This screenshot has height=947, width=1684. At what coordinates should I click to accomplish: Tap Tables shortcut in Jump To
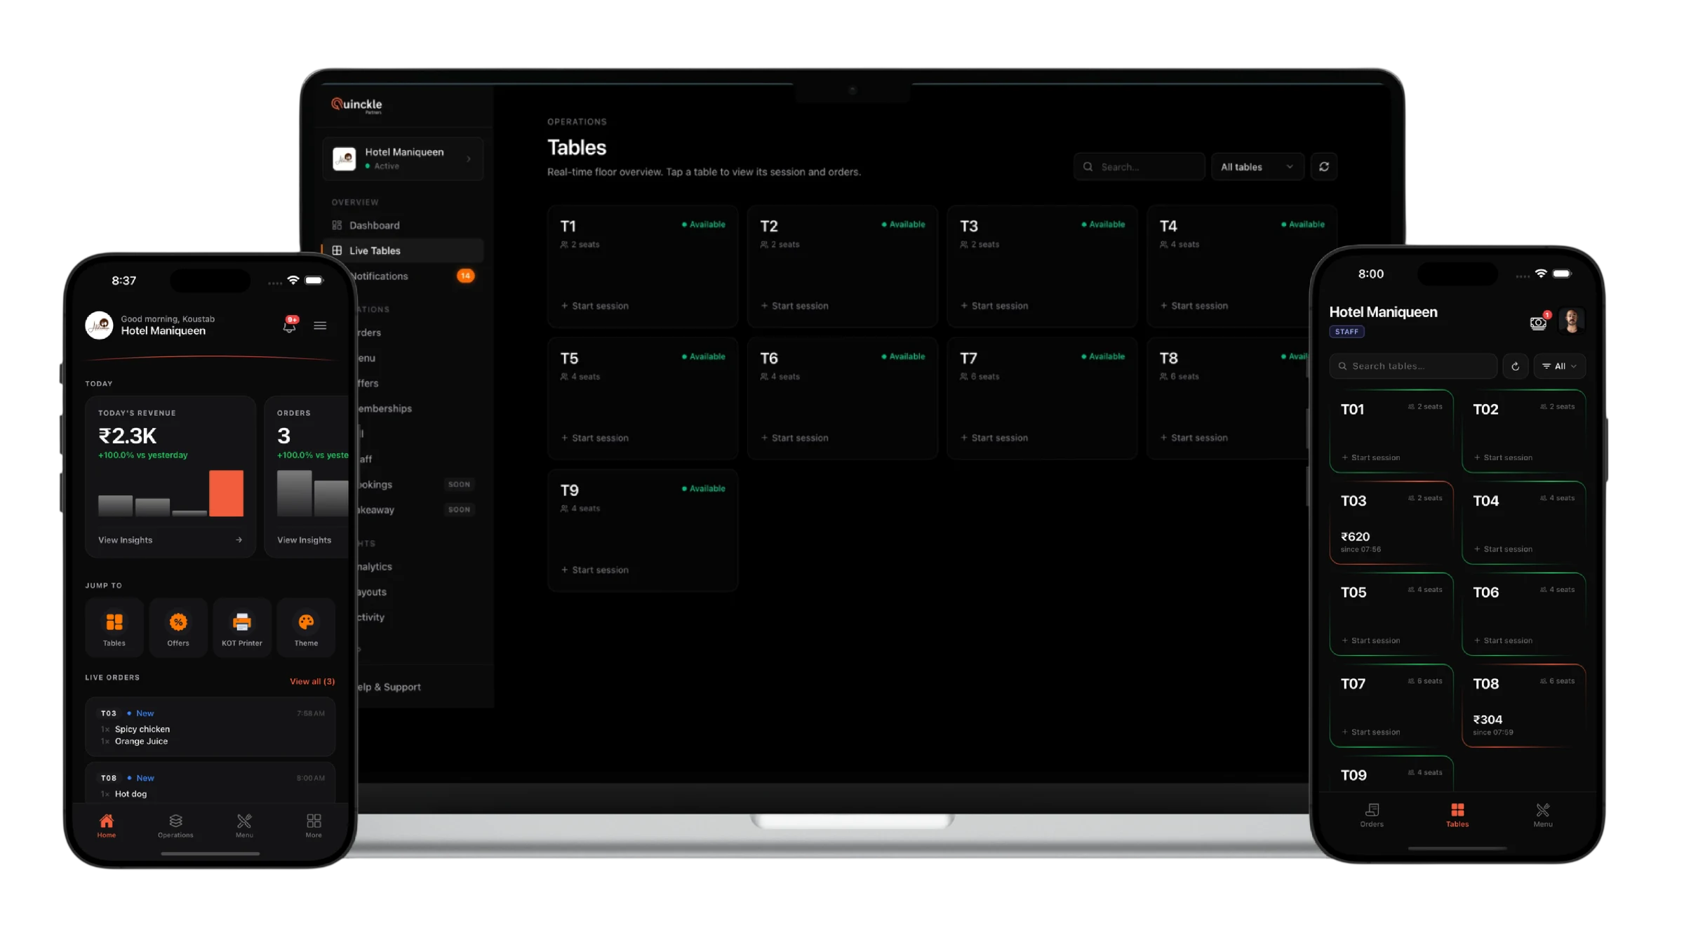(x=114, y=628)
